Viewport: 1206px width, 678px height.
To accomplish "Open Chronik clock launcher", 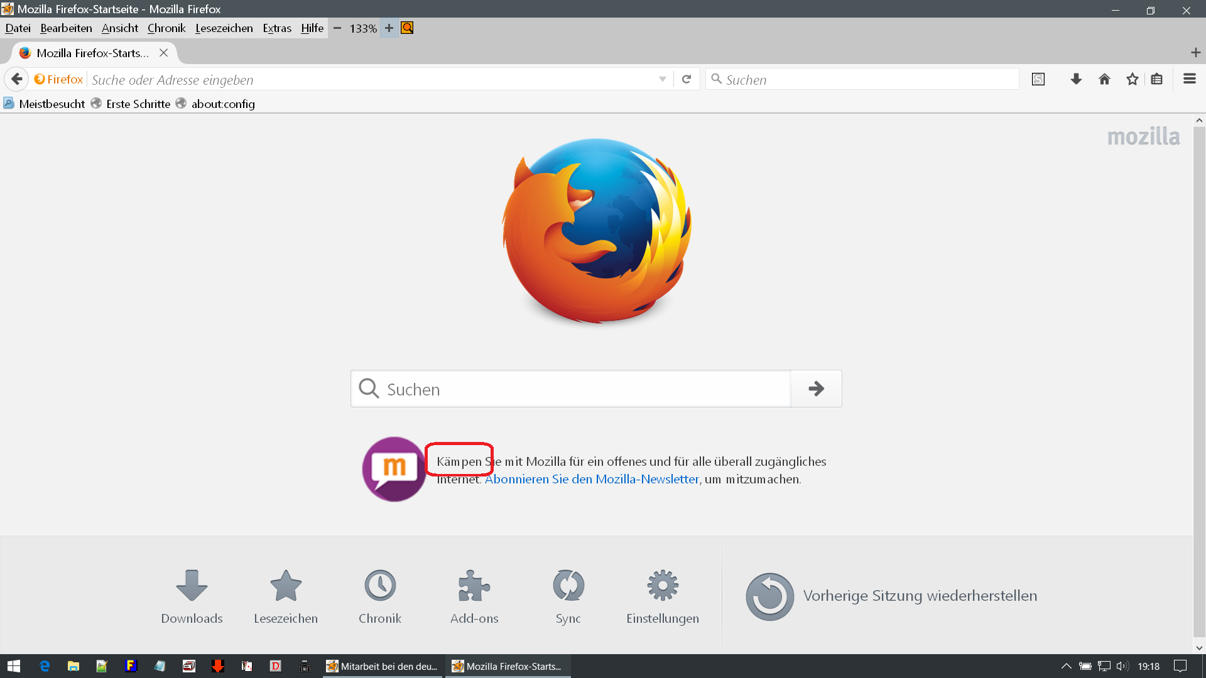I will 380,586.
